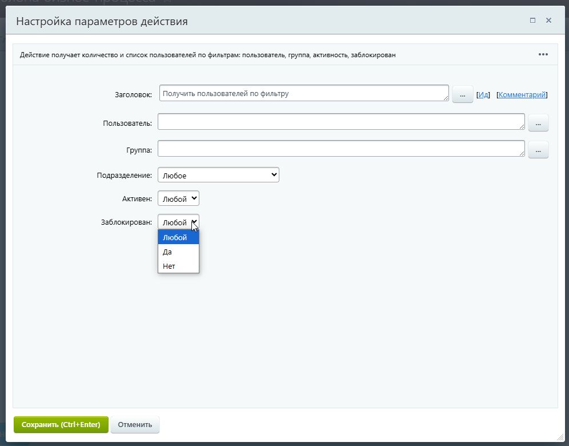This screenshot has height=446, width=569.
Task: Open the Ид link
Action: (x=483, y=95)
